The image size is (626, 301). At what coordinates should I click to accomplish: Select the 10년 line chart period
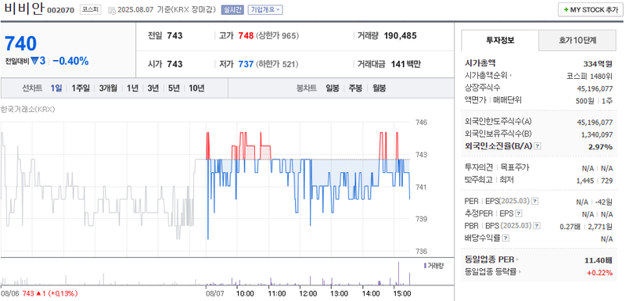(x=196, y=88)
